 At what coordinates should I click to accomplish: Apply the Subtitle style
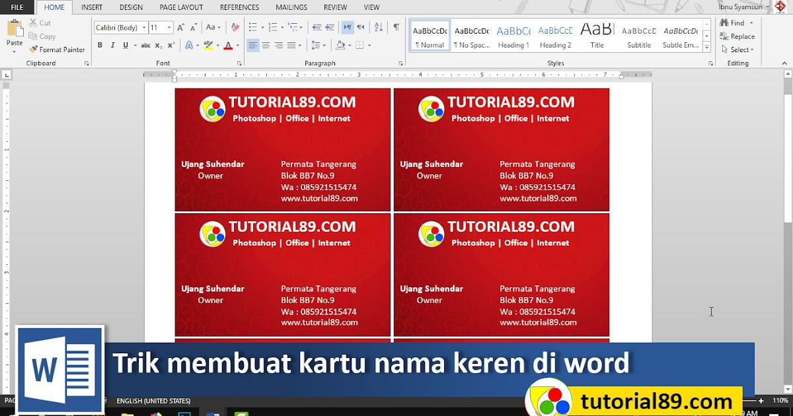[639, 36]
